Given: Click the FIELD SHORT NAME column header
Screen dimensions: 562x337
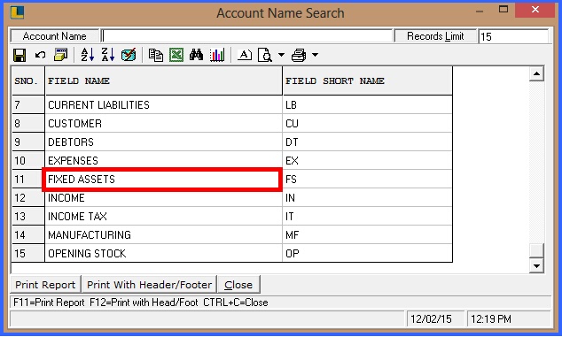Looking at the screenshot, I should coord(367,80).
